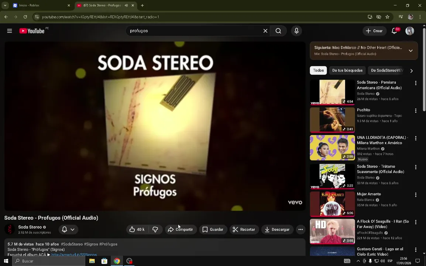Select the De tus búsquedas chip
Image resolution: width=426 pixels, height=266 pixels.
point(347,71)
